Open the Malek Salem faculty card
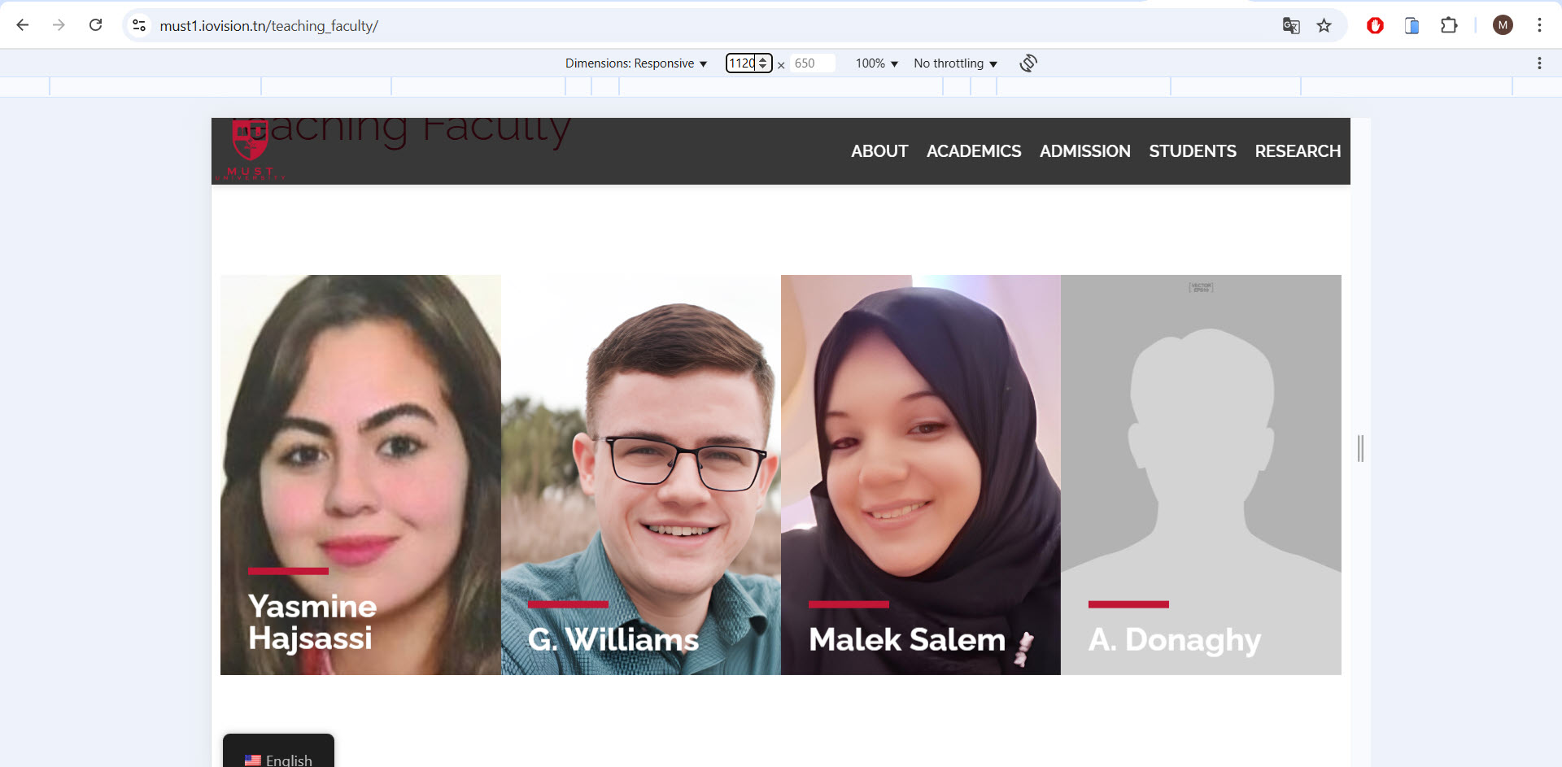 point(921,474)
